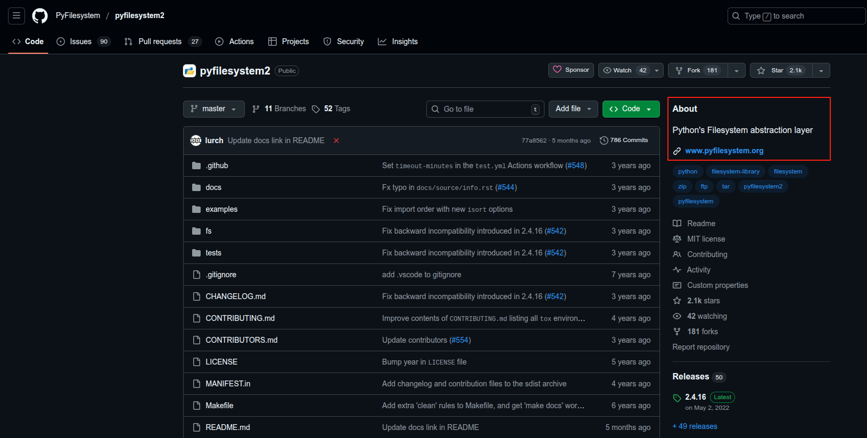Click the tag icon beside 52 Tags

click(x=316, y=109)
